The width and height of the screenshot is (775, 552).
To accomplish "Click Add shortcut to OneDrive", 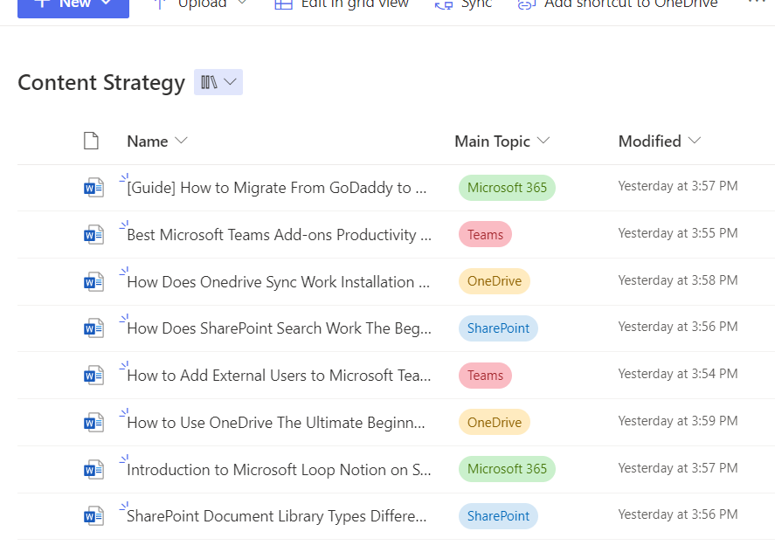I will point(618,5).
